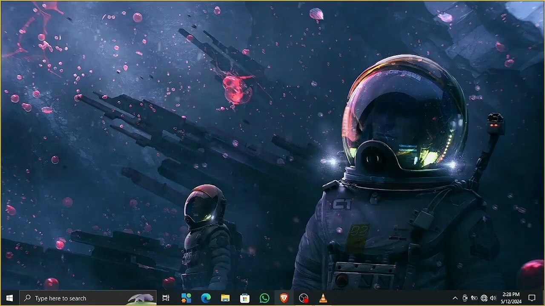The image size is (545, 306).
Task: Open the Windows Start menu
Action: click(x=9, y=298)
